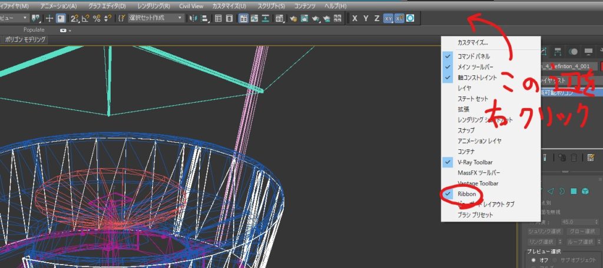Toggle the Angle Snap icon
This screenshot has height=268, width=603.
(x=85, y=18)
